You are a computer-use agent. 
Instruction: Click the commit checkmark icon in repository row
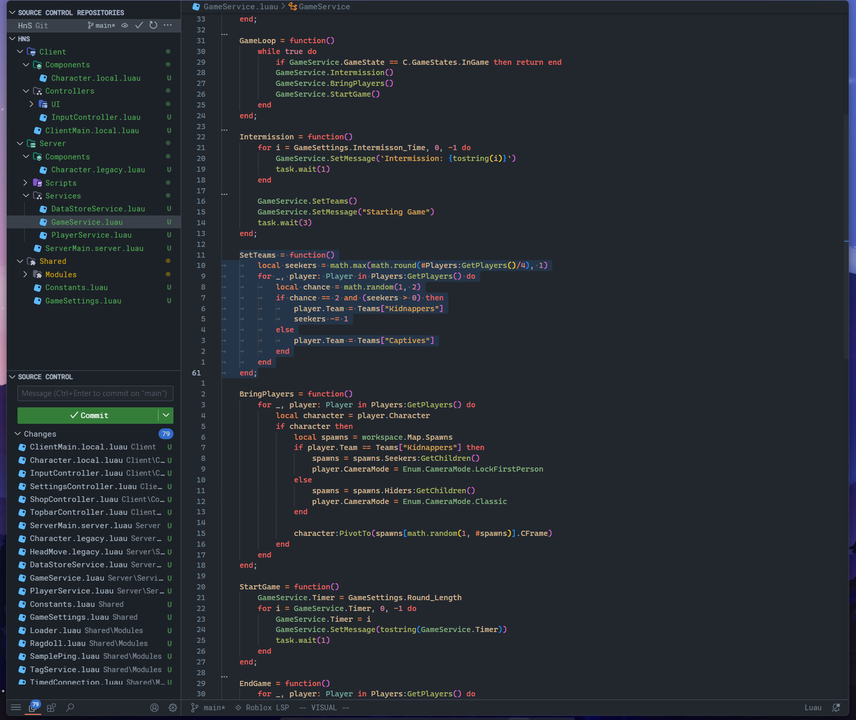click(x=139, y=25)
